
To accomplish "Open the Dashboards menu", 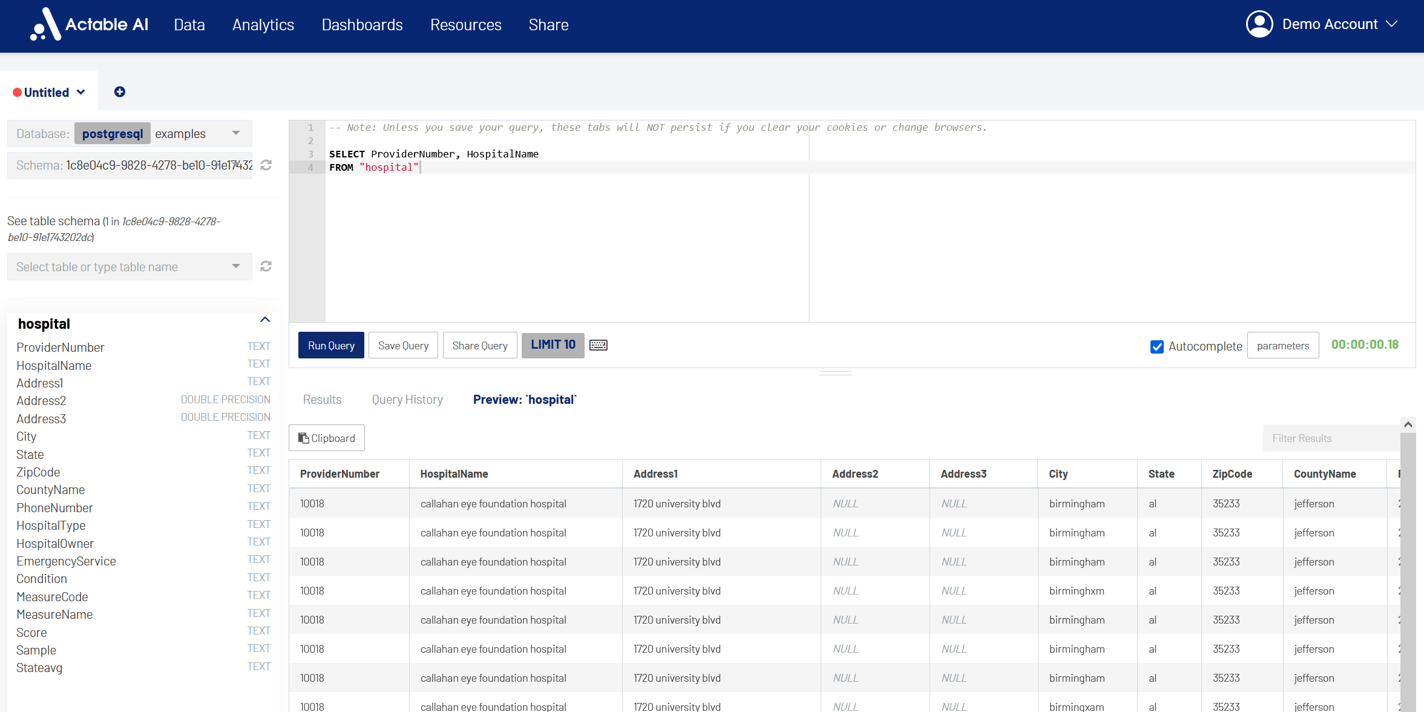I will pyautogui.click(x=363, y=25).
